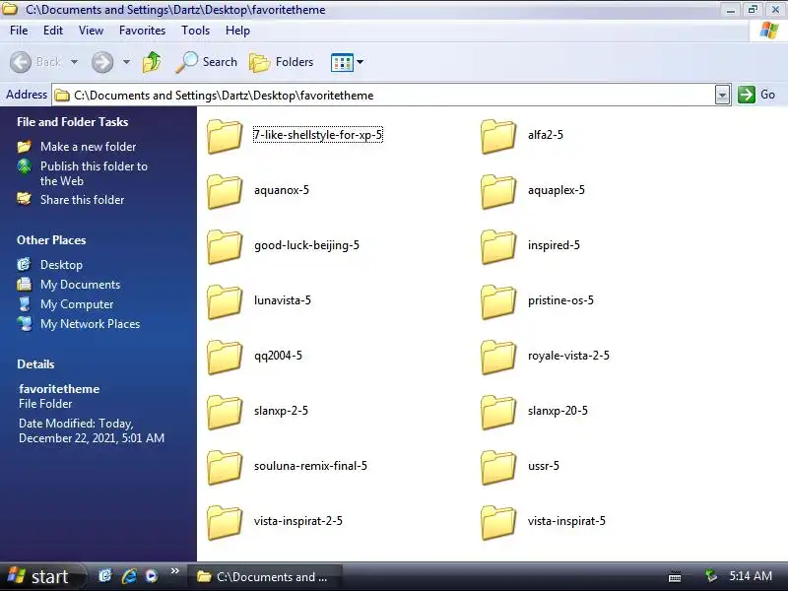Image resolution: width=788 pixels, height=591 pixels.
Task: Select the inspired-5 folder icon
Action: pyautogui.click(x=498, y=247)
